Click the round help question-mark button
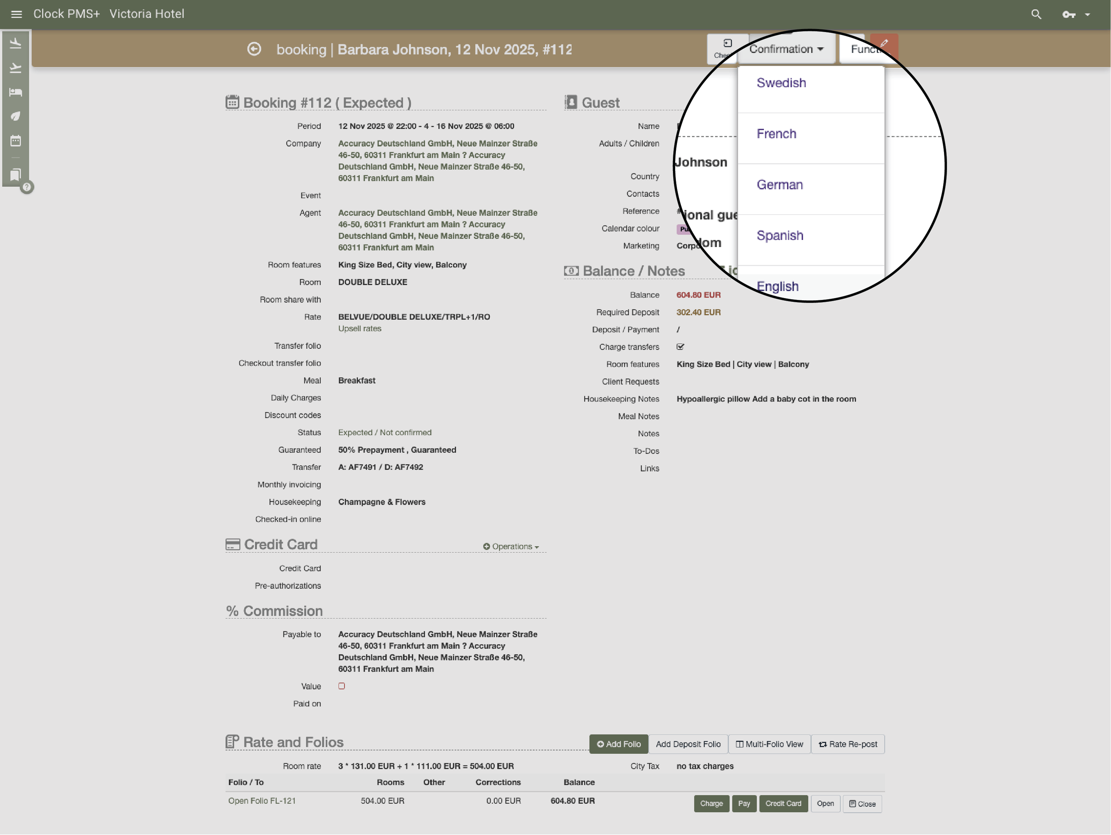The image size is (1111, 835). [x=27, y=187]
